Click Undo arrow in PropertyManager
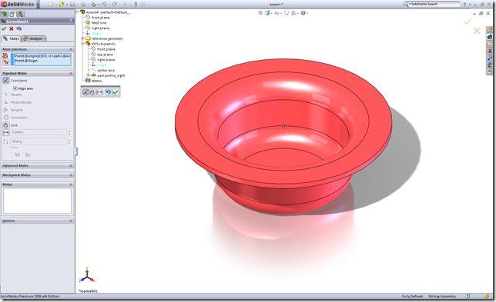This screenshot has height=302, width=496. click(x=19, y=28)
